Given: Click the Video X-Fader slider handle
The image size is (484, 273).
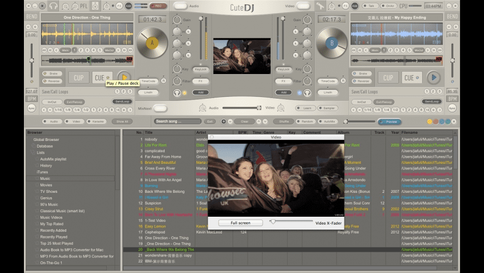Looking at the screenshot, I should (273, 222).
